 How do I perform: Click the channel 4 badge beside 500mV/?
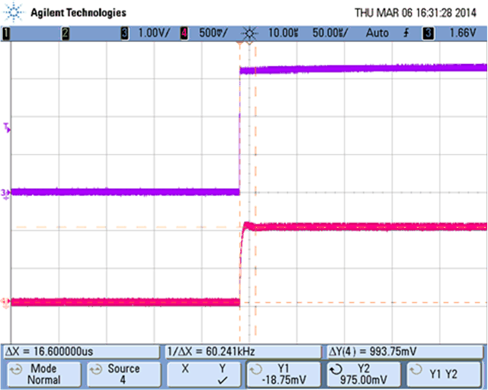point(184,34)
